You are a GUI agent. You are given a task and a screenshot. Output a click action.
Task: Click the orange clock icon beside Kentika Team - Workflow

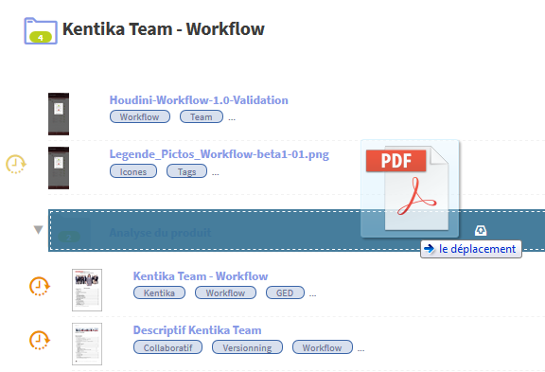coord(40,286)
